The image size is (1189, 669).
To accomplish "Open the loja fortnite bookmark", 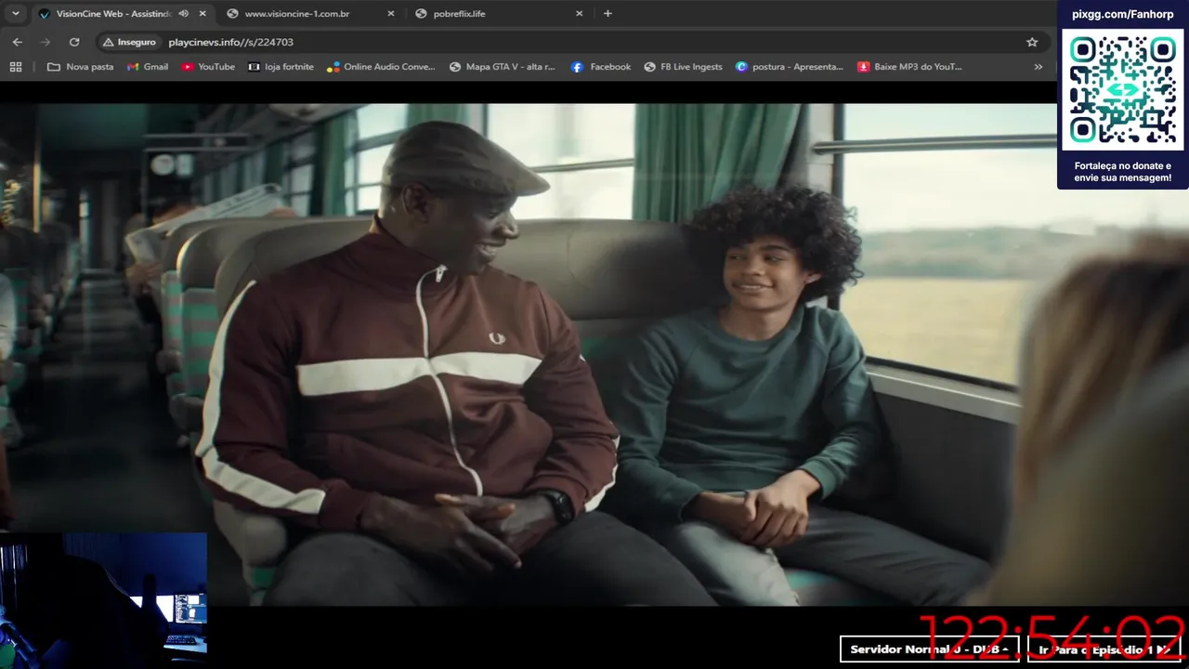I will (x=281, y=67).
